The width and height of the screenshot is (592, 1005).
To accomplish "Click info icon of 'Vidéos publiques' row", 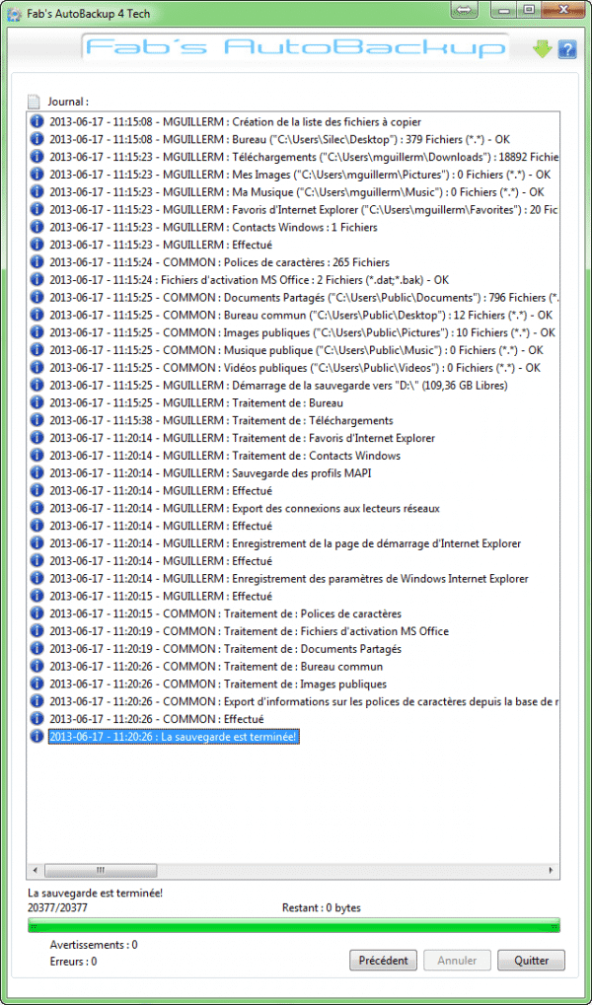I will pos(37,368).
